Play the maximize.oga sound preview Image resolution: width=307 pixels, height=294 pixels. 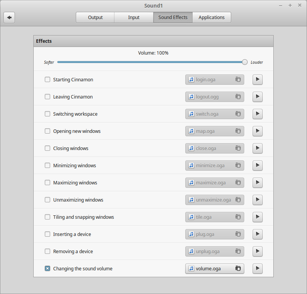tap(258, 183)
